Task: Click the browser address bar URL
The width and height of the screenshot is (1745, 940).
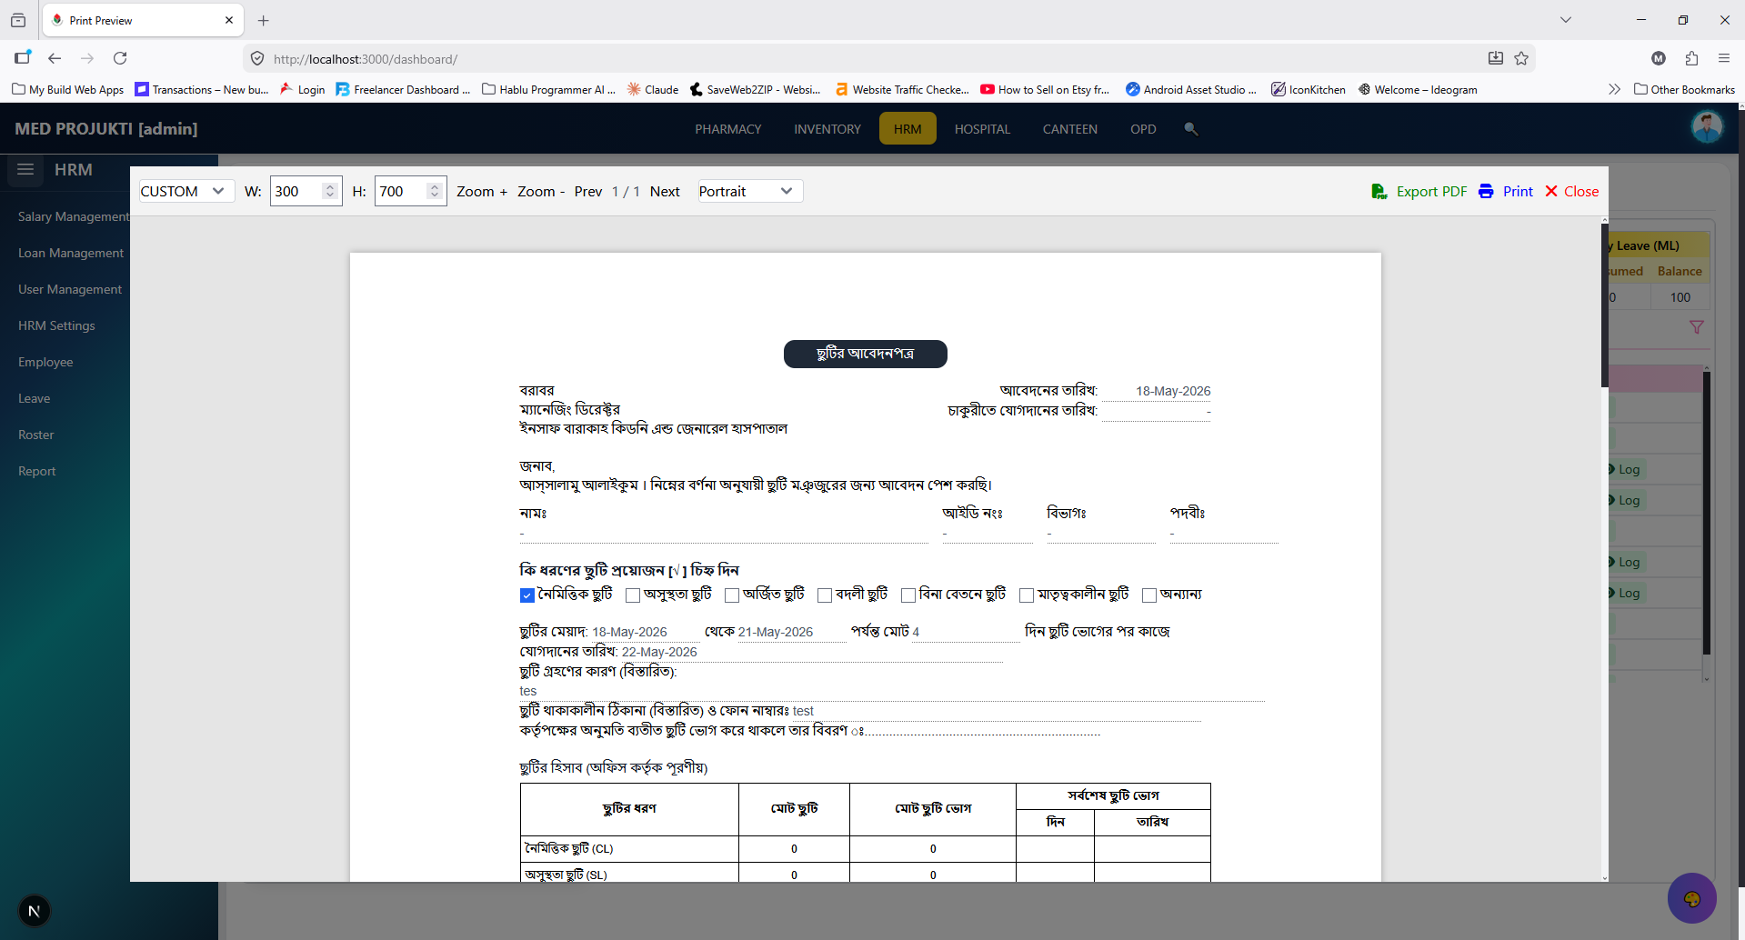Action: click(366, 59)
